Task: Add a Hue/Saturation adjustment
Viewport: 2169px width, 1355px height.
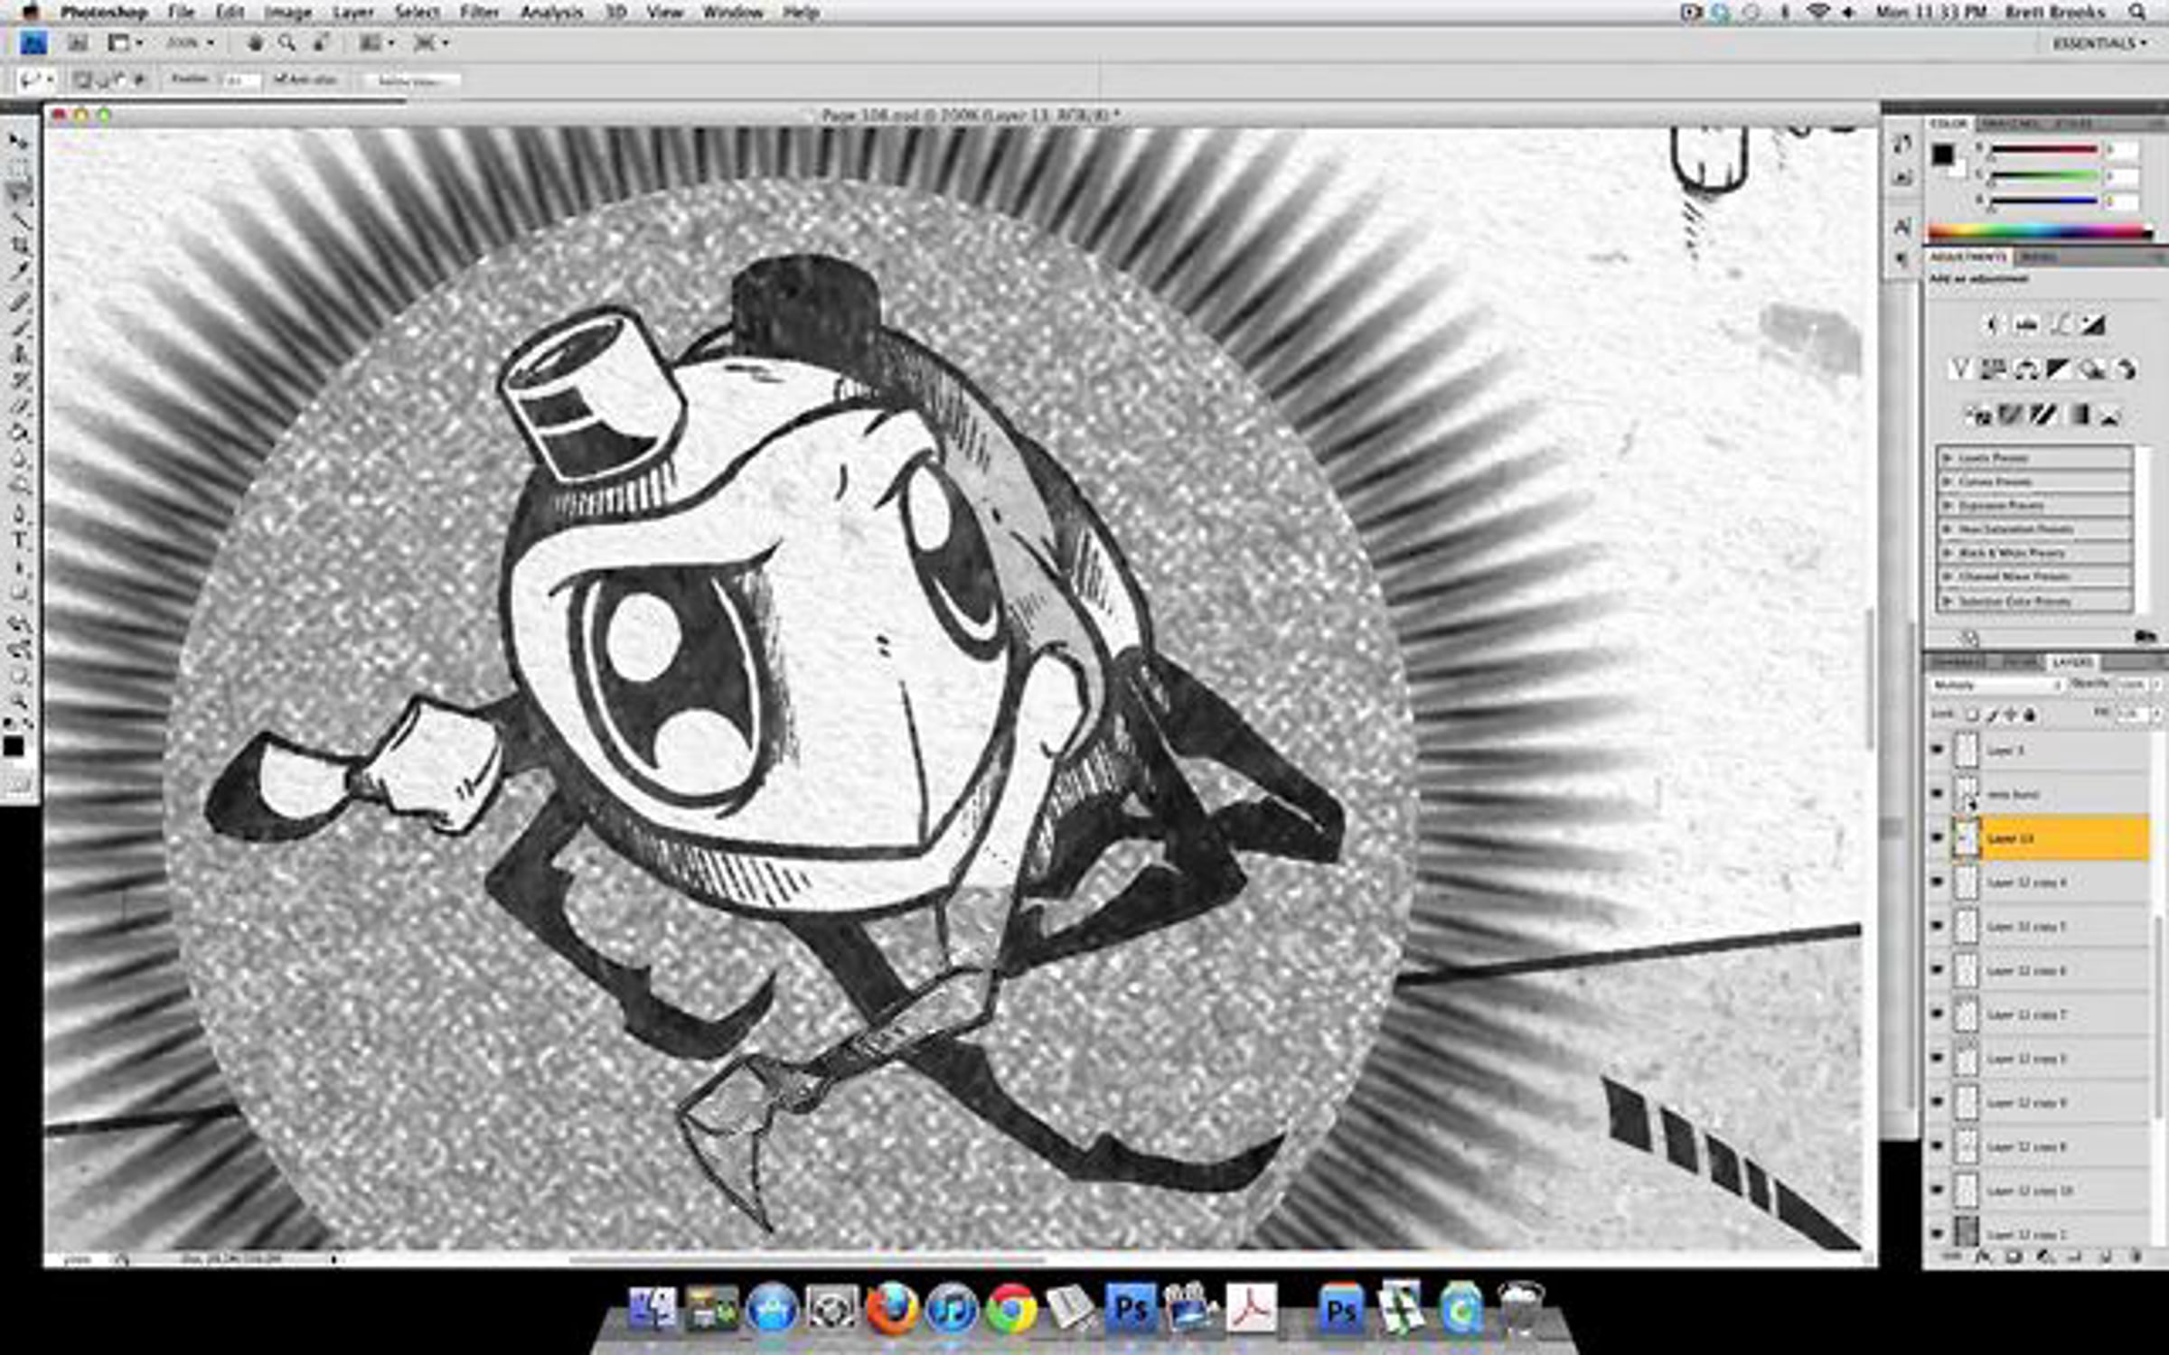Action: click(1993, 369)
